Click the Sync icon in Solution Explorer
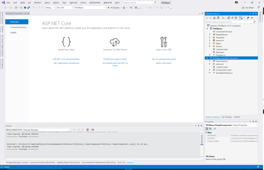The image size is (264, 170). click(x=229, y=18)
